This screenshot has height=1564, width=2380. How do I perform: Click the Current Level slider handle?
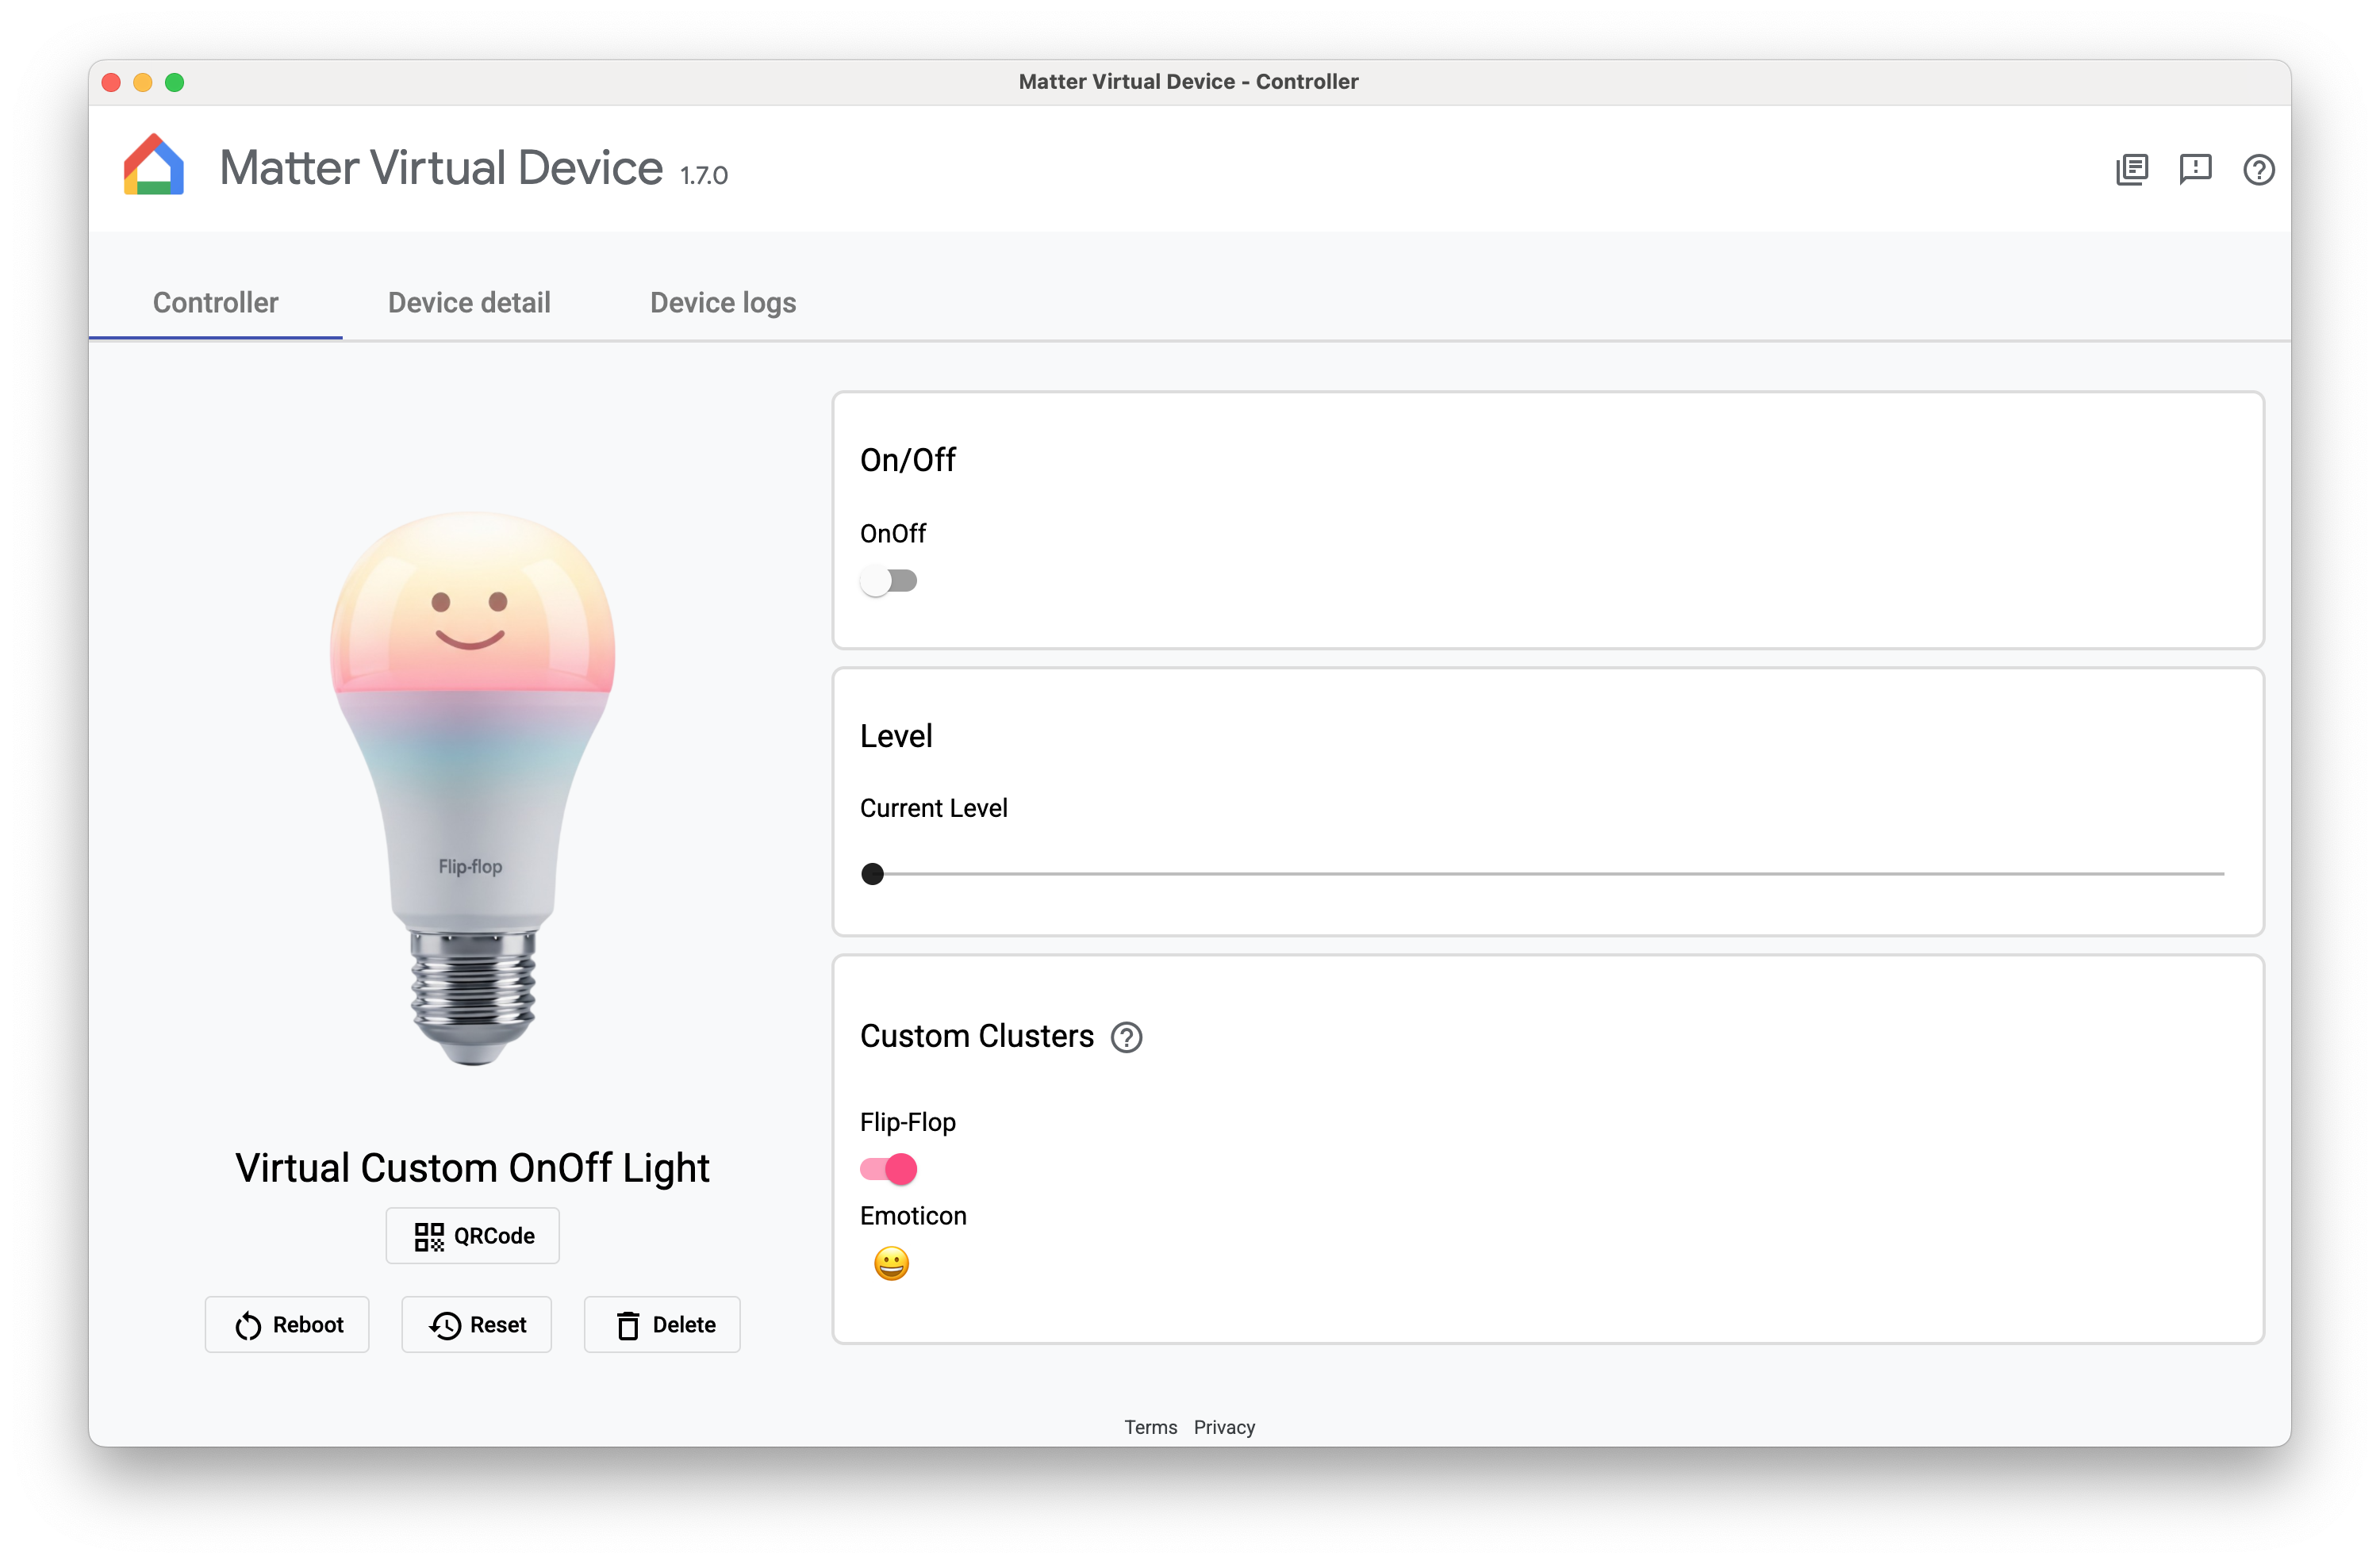coord(873,873)
